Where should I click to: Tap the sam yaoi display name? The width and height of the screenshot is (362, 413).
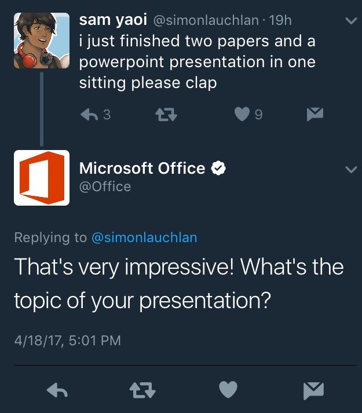click(x=113, y=20)
